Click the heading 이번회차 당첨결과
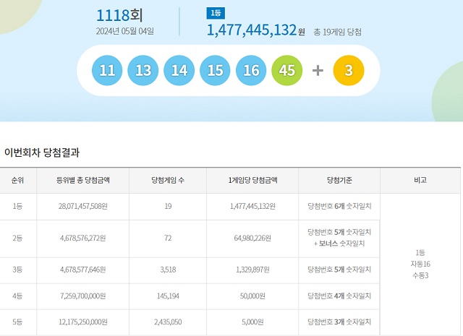The width and height of the screenshot is (463, 336). (x=42, y=152)
